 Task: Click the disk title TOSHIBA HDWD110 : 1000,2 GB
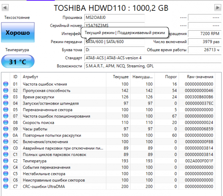(111, 8)
